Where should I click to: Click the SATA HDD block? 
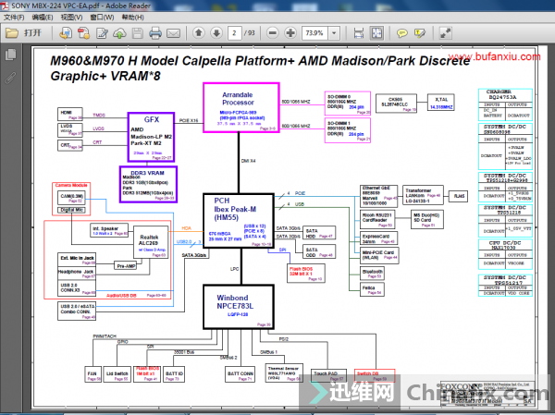pyautogui.click(x=319, y=233)
